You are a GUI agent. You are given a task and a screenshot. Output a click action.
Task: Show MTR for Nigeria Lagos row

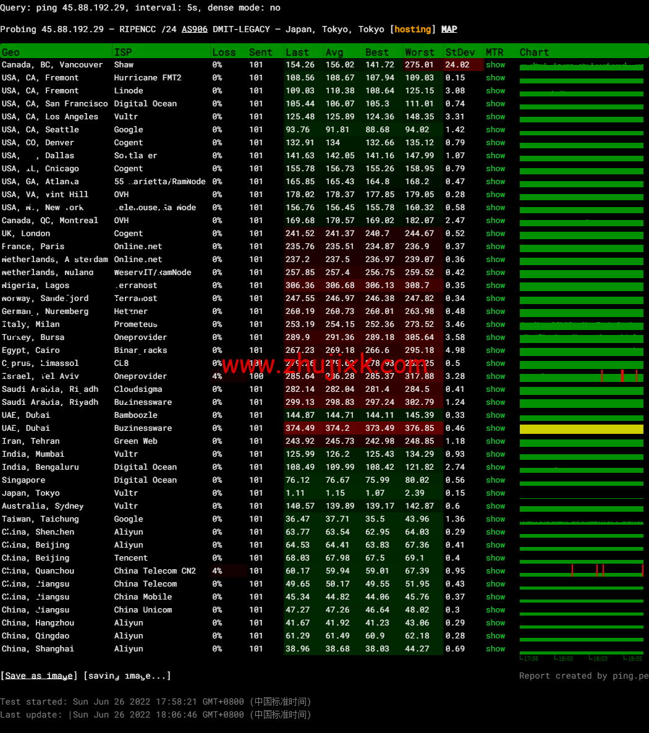495,286
